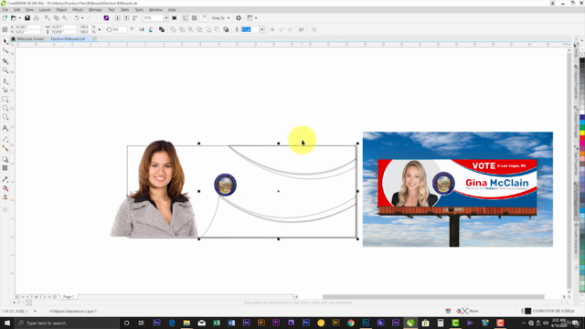Select the Ellipse tool
585x329 pixels.
pos(5,108)
